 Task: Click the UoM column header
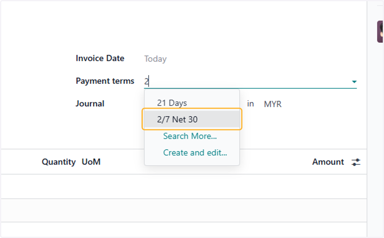(x=91, y=162)
